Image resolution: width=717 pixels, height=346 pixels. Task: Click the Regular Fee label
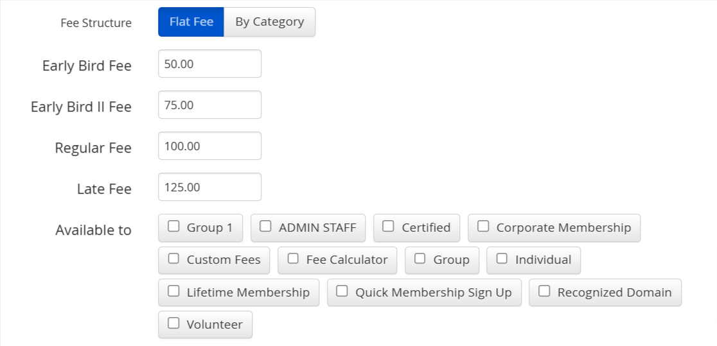click(93, 148)
